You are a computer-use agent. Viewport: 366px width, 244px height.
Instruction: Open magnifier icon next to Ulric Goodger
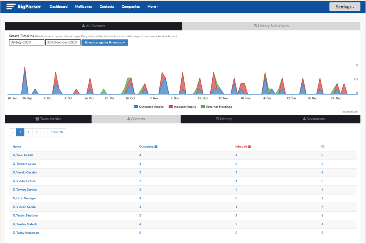pyautogui.click(x=14, y=198)
